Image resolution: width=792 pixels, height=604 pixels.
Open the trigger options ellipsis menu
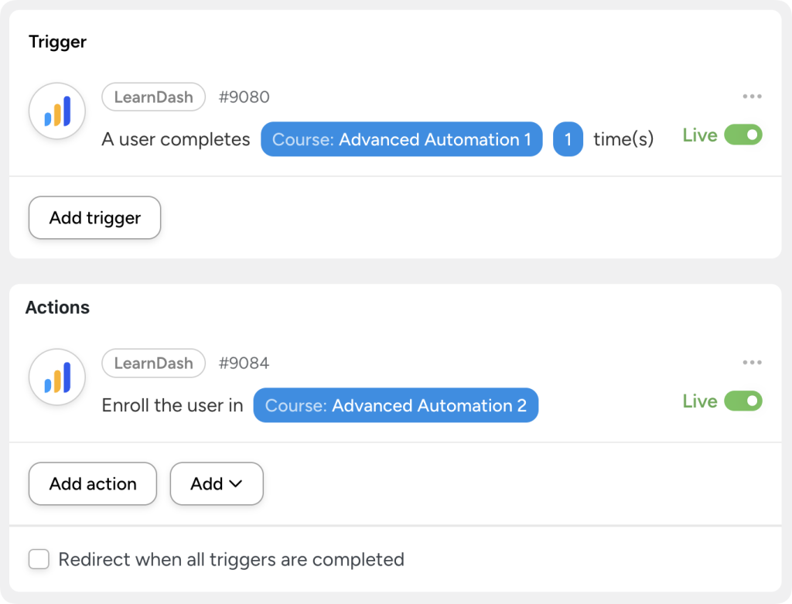click(751, 95)
